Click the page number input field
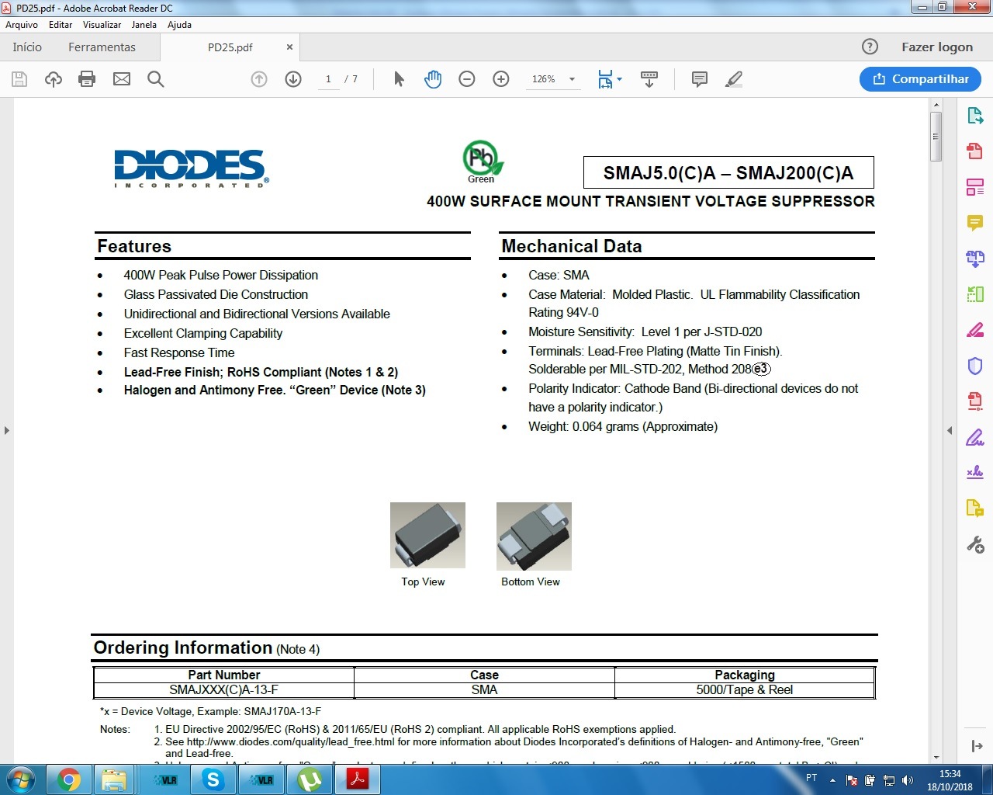Screen dimensions: 993x795 pyautogui.click(x=328, y=79)
